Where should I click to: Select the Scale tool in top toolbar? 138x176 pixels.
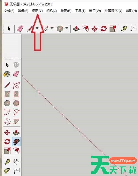(113, 29)
